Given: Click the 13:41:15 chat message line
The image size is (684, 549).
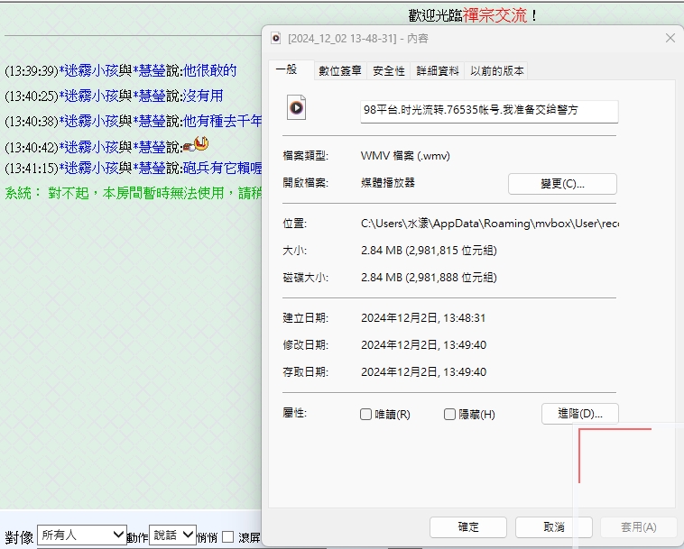Looking at the screenshot, I should pos(133,169).
